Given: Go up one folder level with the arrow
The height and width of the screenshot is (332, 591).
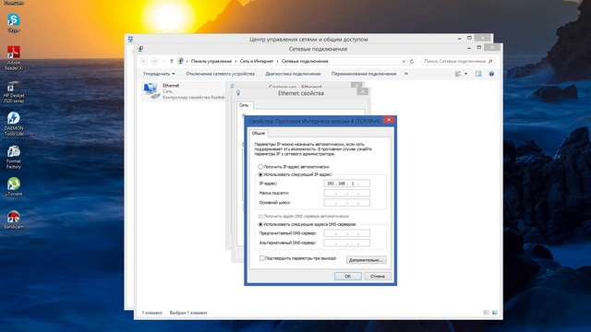Looking at the screenshot, I should 172,61.
